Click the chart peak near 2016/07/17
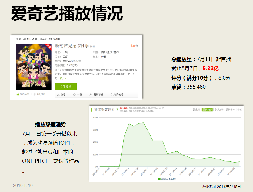 click(x=143, y=123)
